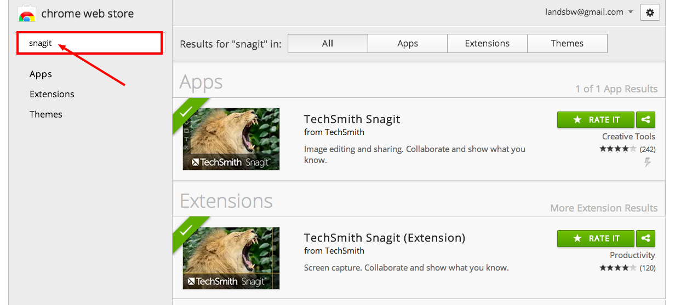This screenshot has width=675, height=305.
Task: Click "from TechSmith" under the Snagit app
Action: pyautogui.click(x=334, y=132)
